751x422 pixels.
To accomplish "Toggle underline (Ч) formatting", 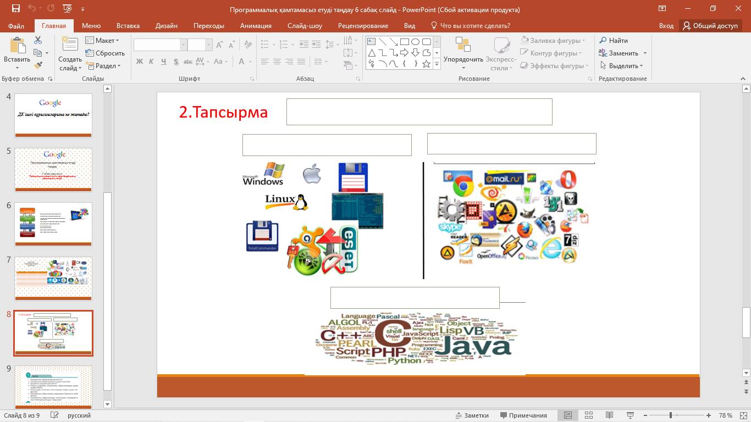I will 163,62.
